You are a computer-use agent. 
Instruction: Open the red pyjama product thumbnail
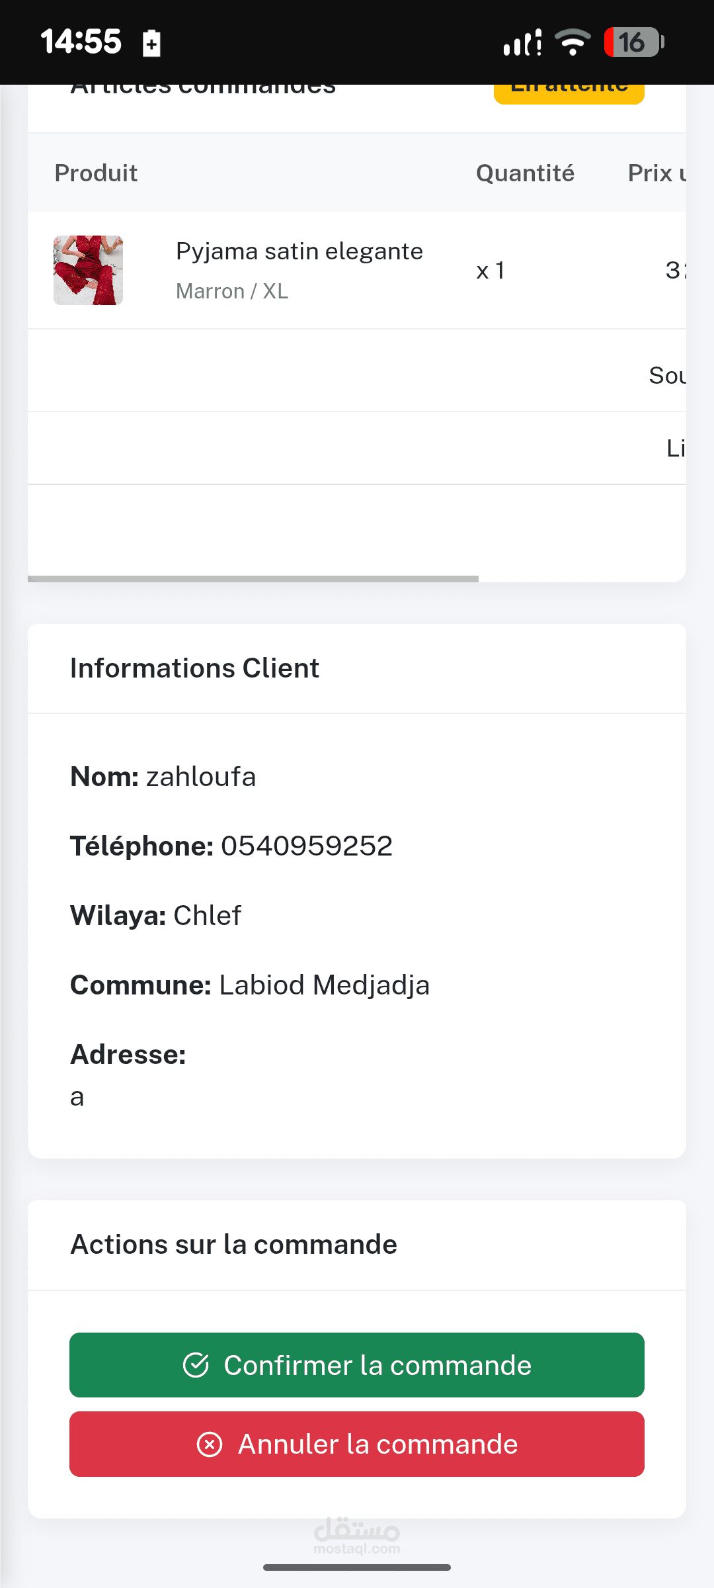point(88,270)
